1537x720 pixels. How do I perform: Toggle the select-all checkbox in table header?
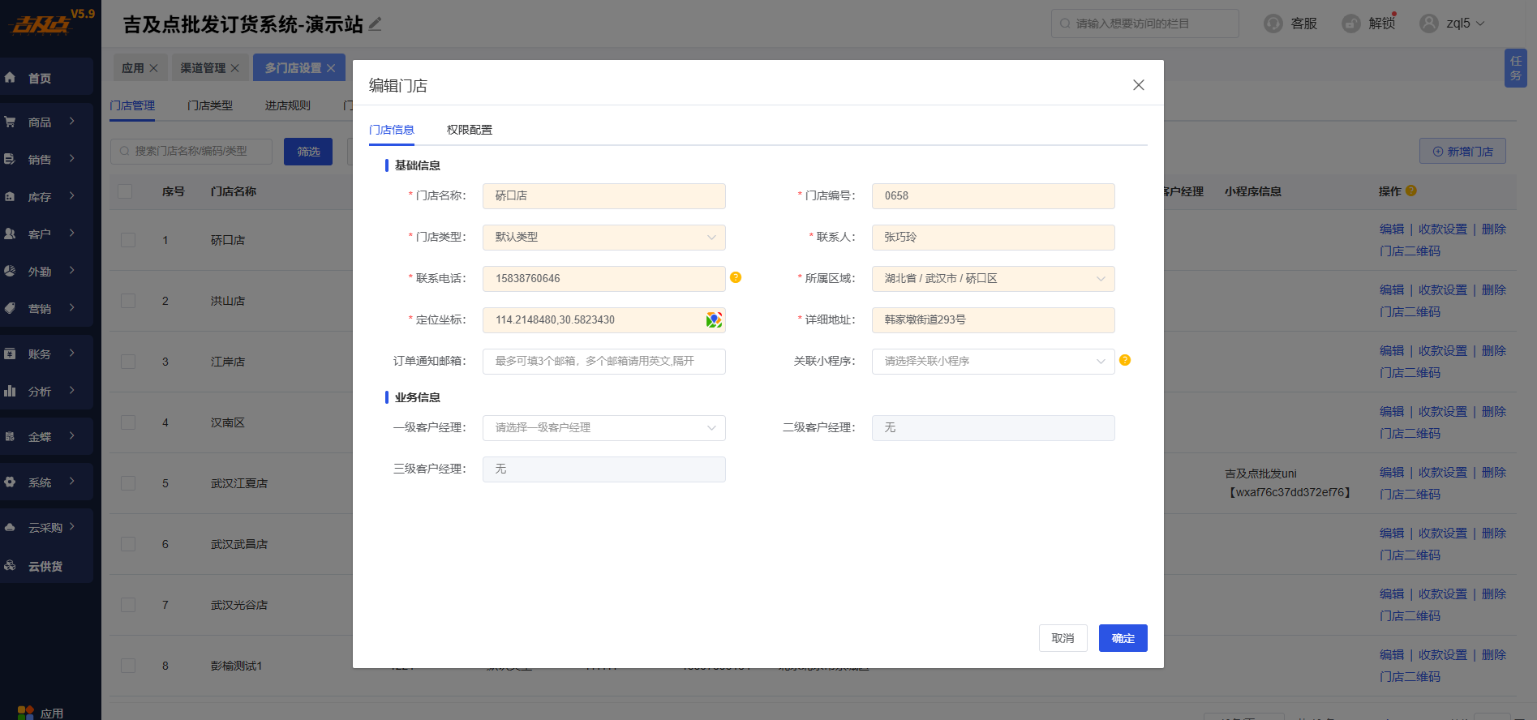coord(125,191)
